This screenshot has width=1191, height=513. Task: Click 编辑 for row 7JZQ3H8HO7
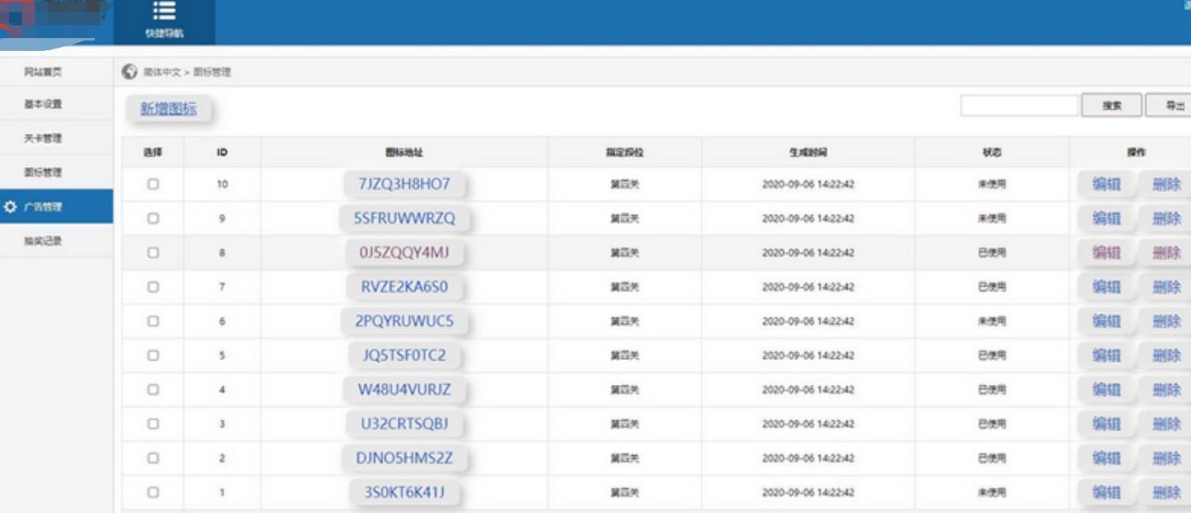click(x=1106, y=184)
